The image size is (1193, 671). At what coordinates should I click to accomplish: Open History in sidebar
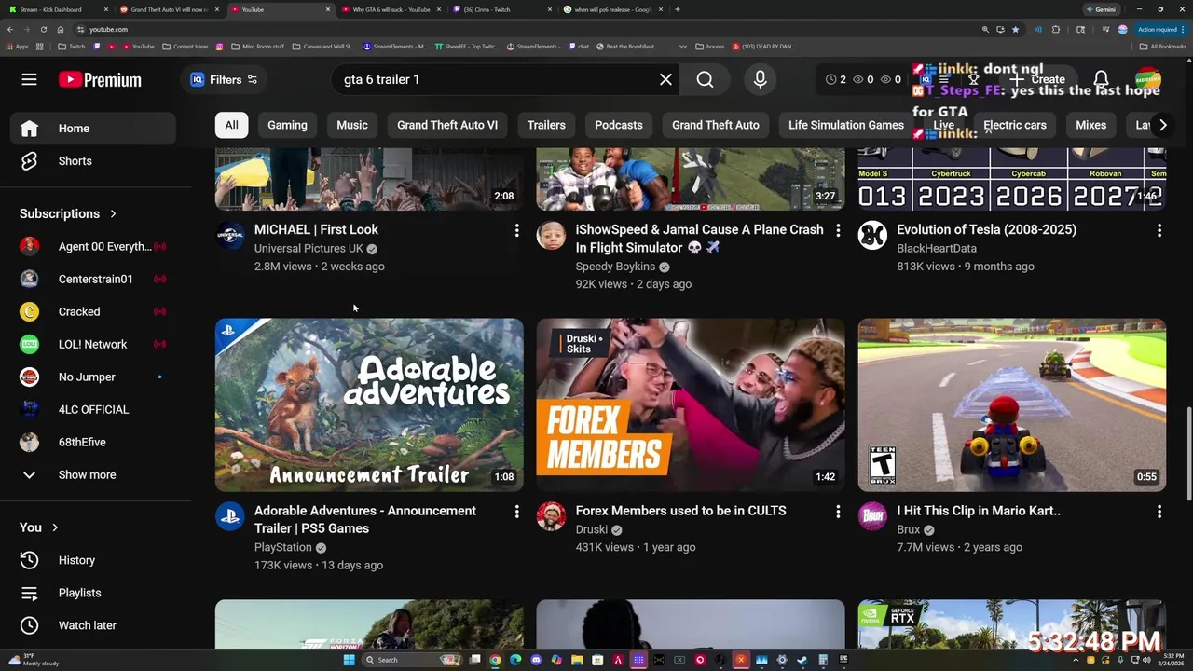click(x=93, y=560)
